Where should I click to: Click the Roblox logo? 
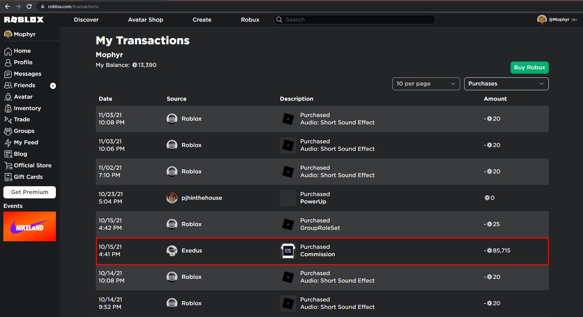(24, 19)
